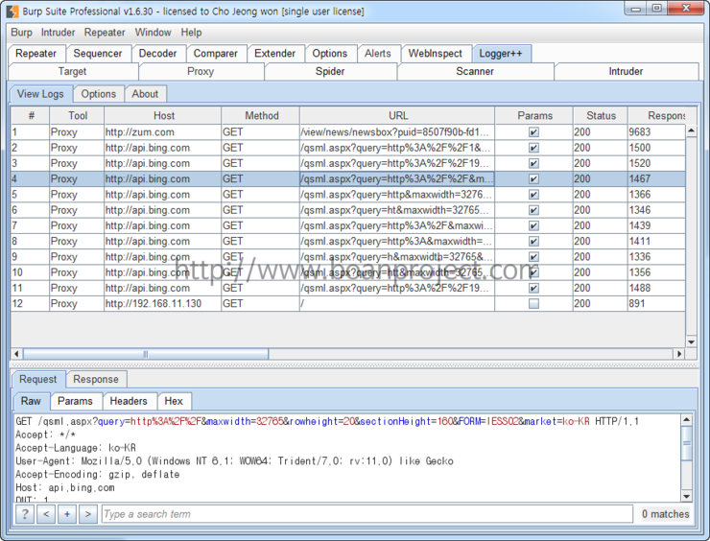Viewport: 710px width, 541px height.
Task: Focus the 'Type a search term' field
Action: tap(367, 514)
